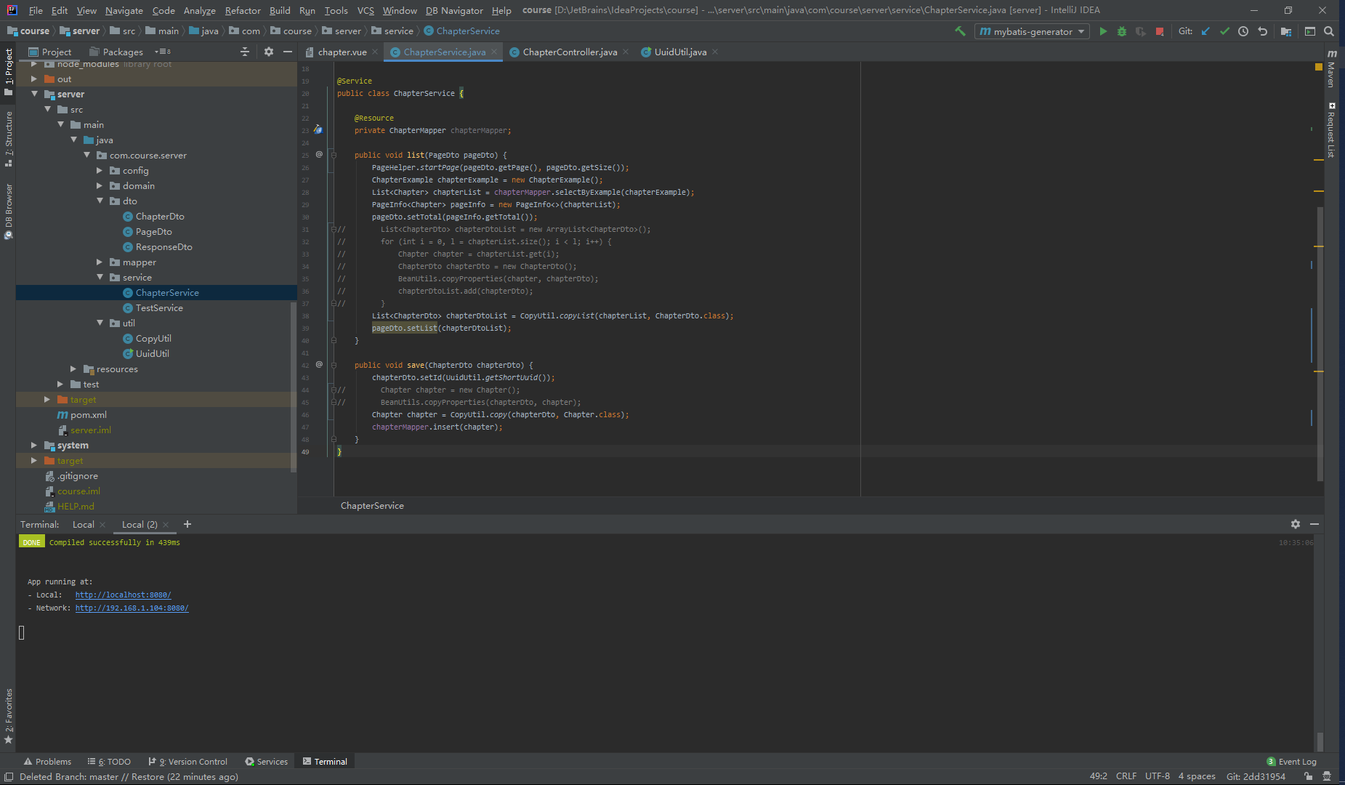1345x785 pixels.
Task: Open the mybatis-generator run configuration dropdown
Action: 1032,31
